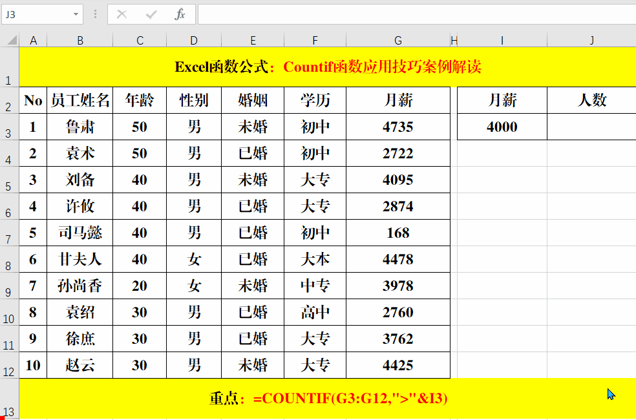This screenshot has width=636, height=420.
Task: Click the formula bar input area
Action: 417,15
